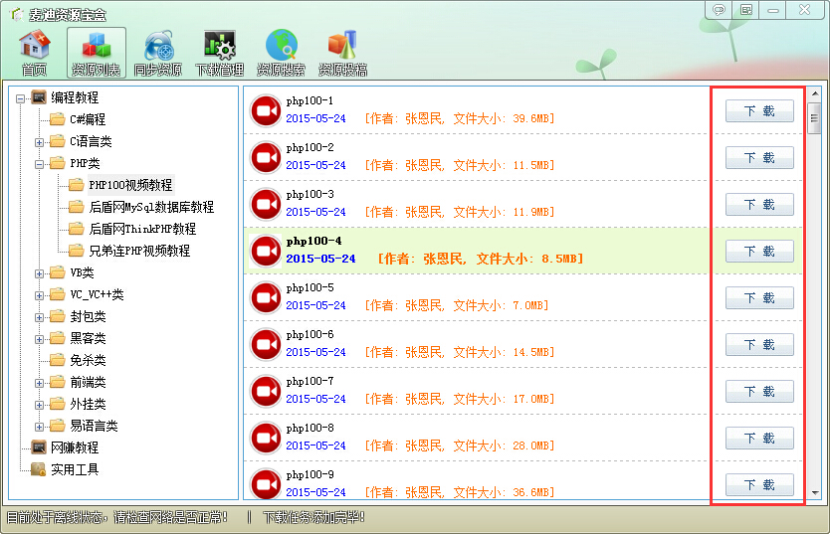Click the video icon for php100-9
This screenshot has height=534, width=830.
265,483
